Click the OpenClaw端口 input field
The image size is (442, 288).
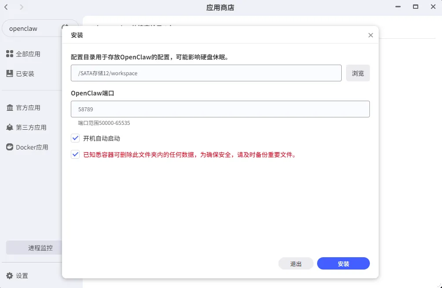(x=220, y=109)
